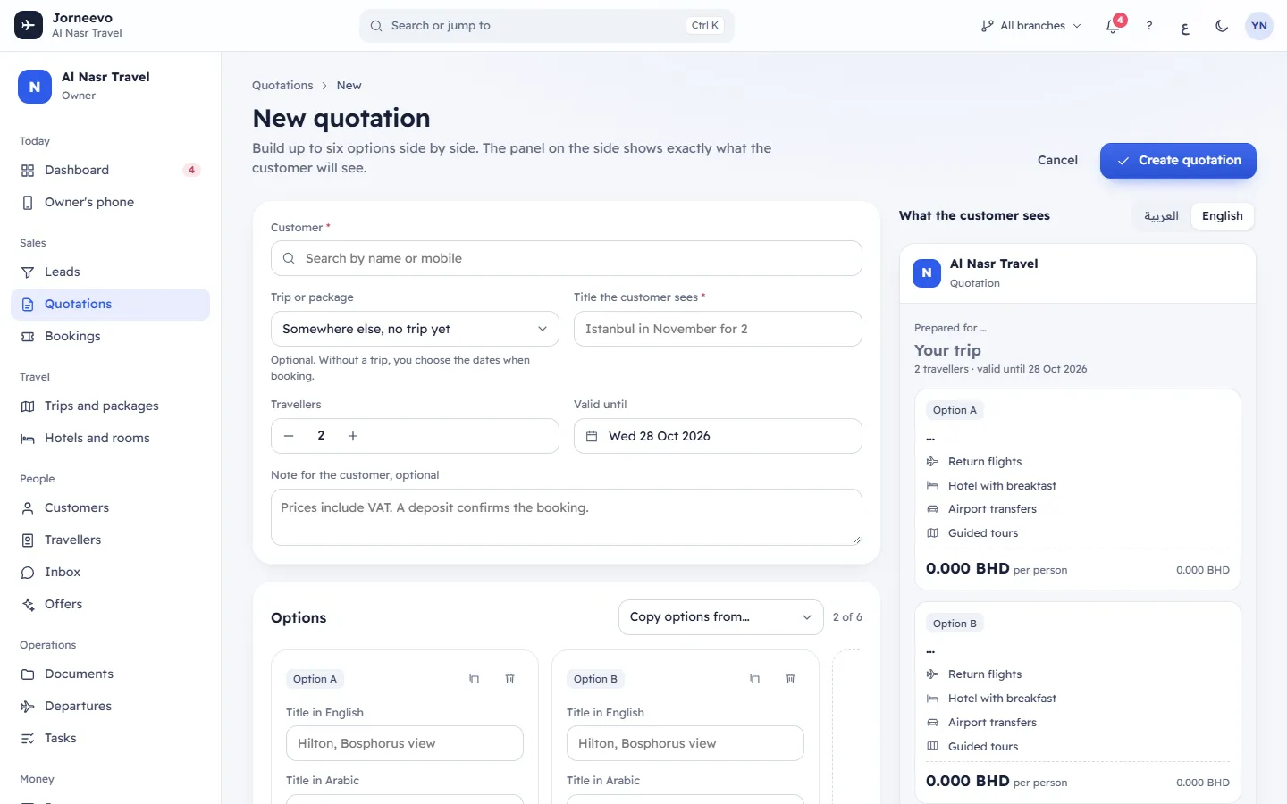The width and height of the screenshot is (1287, 804).
Task: Open Inbox in sidebar
Action: coord(110,572)
